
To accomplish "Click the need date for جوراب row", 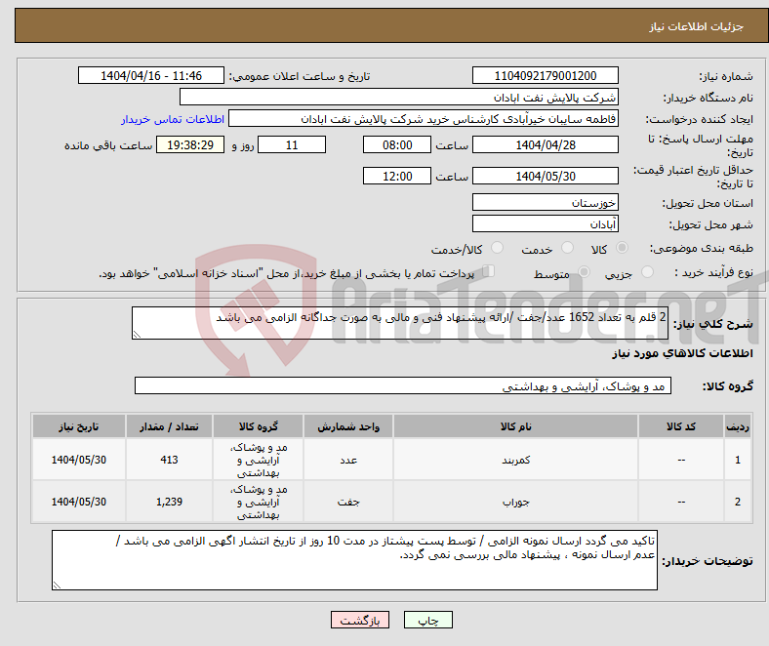I will pos(79,502).
